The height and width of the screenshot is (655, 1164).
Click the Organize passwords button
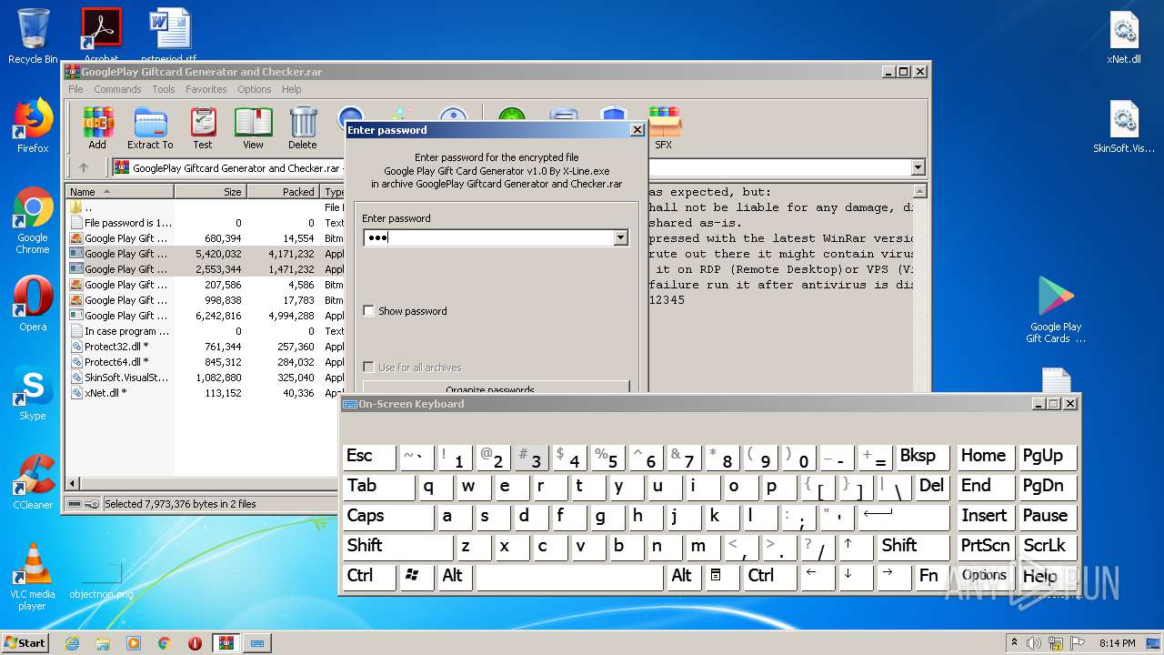pos(497,388)
